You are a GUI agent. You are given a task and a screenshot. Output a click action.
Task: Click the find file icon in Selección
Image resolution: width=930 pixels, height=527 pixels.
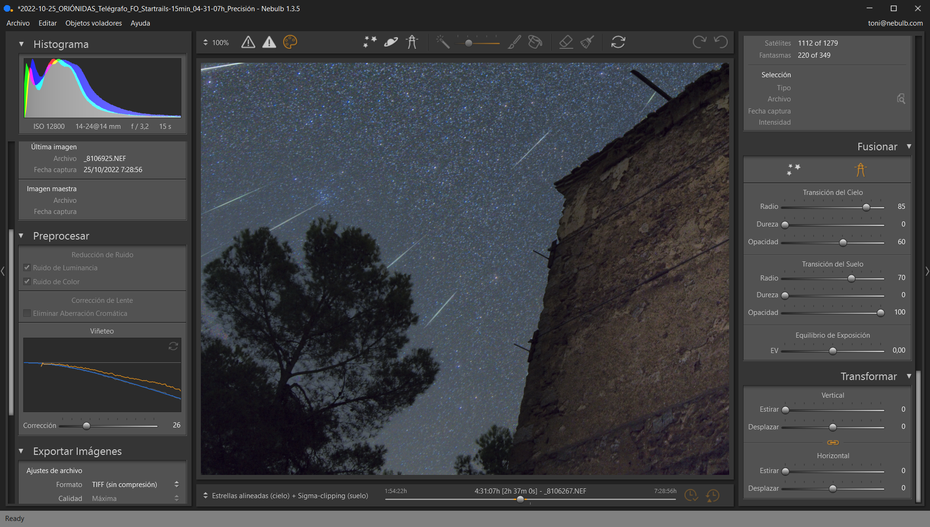tap(901, 99)
